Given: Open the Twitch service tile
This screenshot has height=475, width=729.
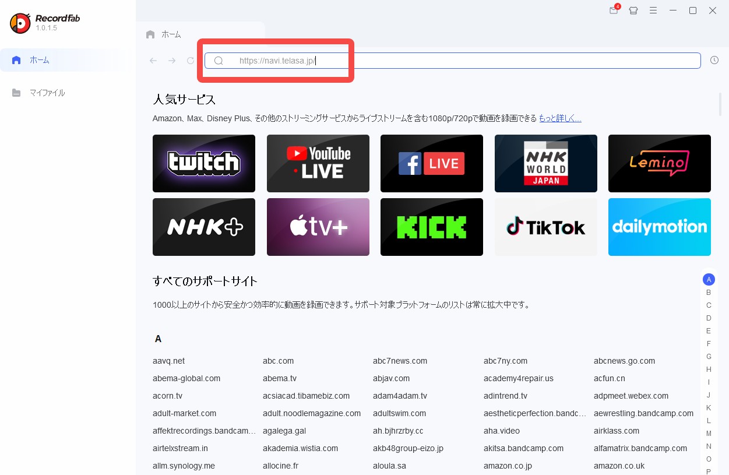Looking at the screenshot, I should (x=204, y=163).
